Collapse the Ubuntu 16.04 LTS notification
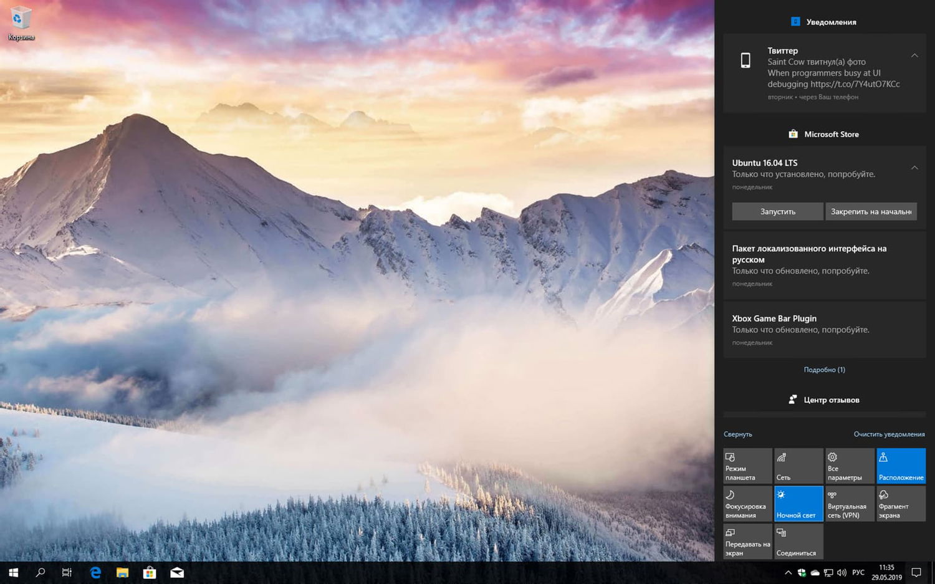935x584 pixels. [x=914, y=167]
